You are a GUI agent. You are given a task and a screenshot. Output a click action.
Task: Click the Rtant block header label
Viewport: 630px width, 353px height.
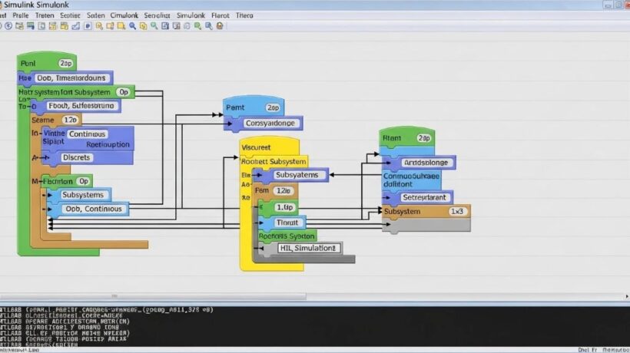pos(392,138)
